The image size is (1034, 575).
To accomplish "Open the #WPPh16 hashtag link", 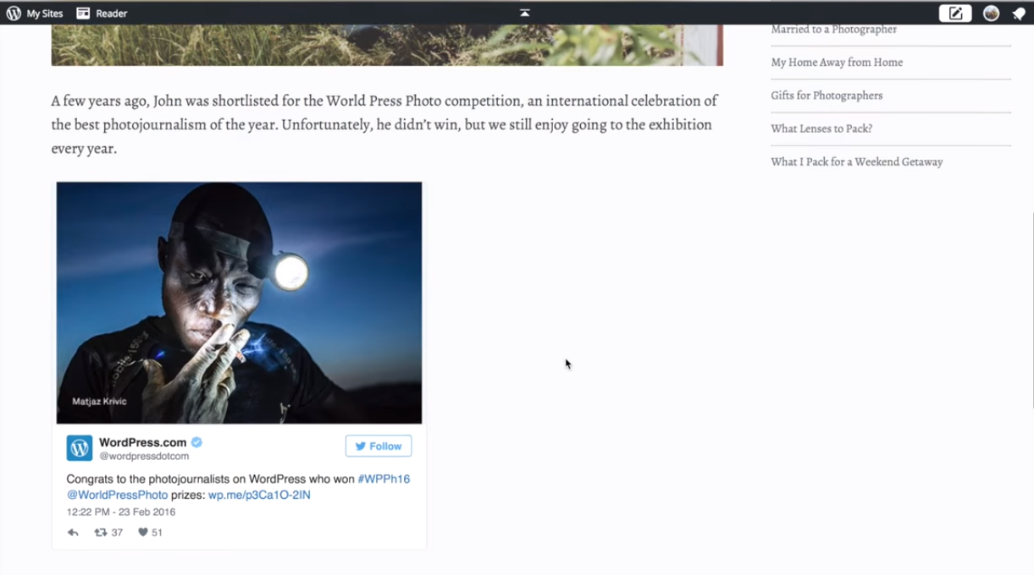I will tap(384, 479).
